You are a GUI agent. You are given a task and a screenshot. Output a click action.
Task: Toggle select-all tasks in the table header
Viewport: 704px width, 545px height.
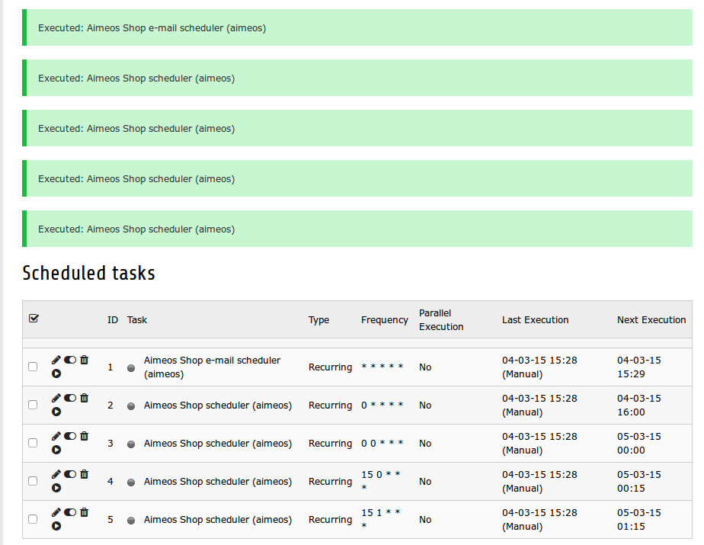tap(34, 319)
